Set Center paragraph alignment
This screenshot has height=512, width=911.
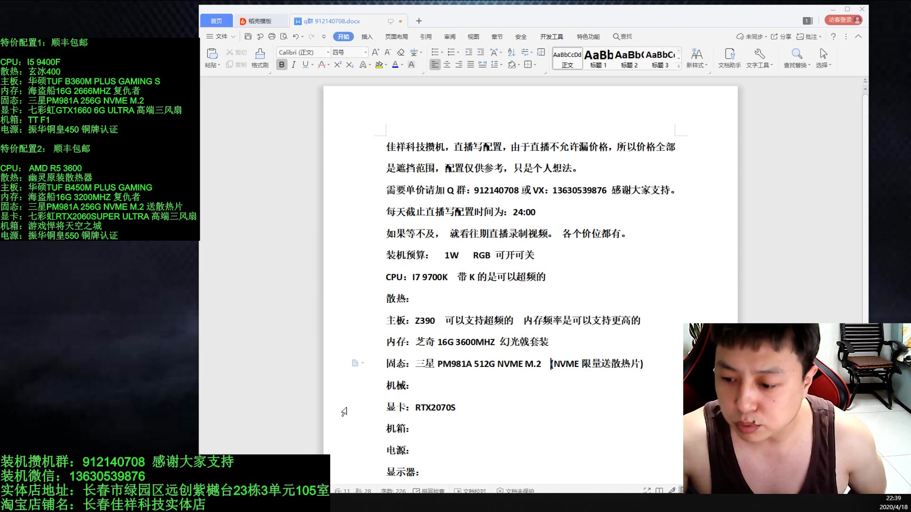point(446,64)
